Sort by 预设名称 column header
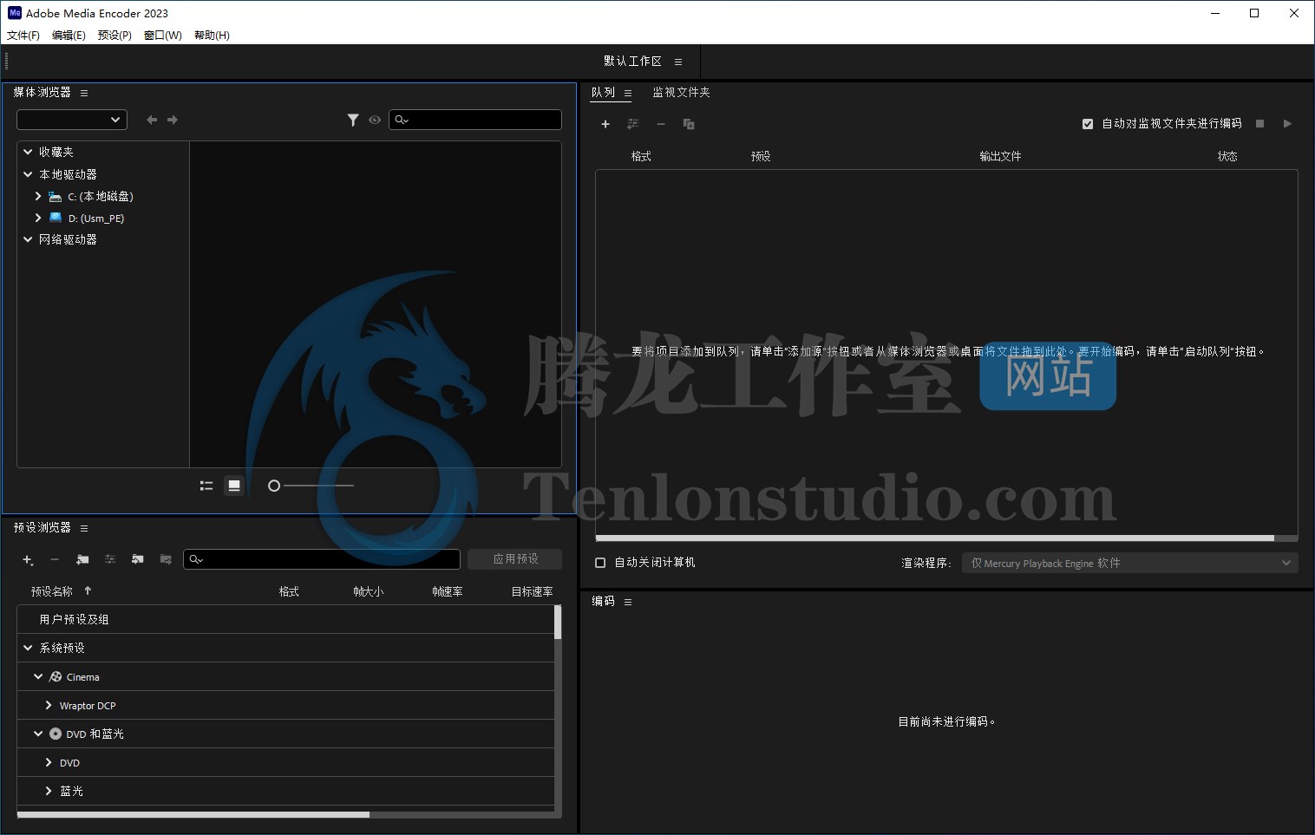 [52, 591]
